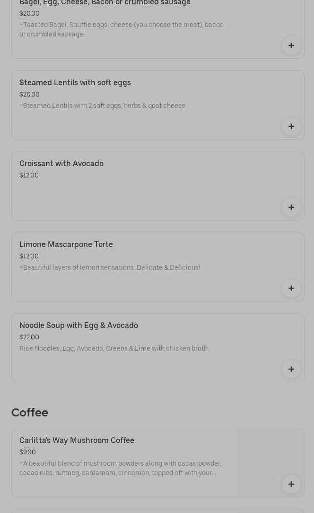Click the $9.00 price label
The image size is (314, 513).
point(27,452)
